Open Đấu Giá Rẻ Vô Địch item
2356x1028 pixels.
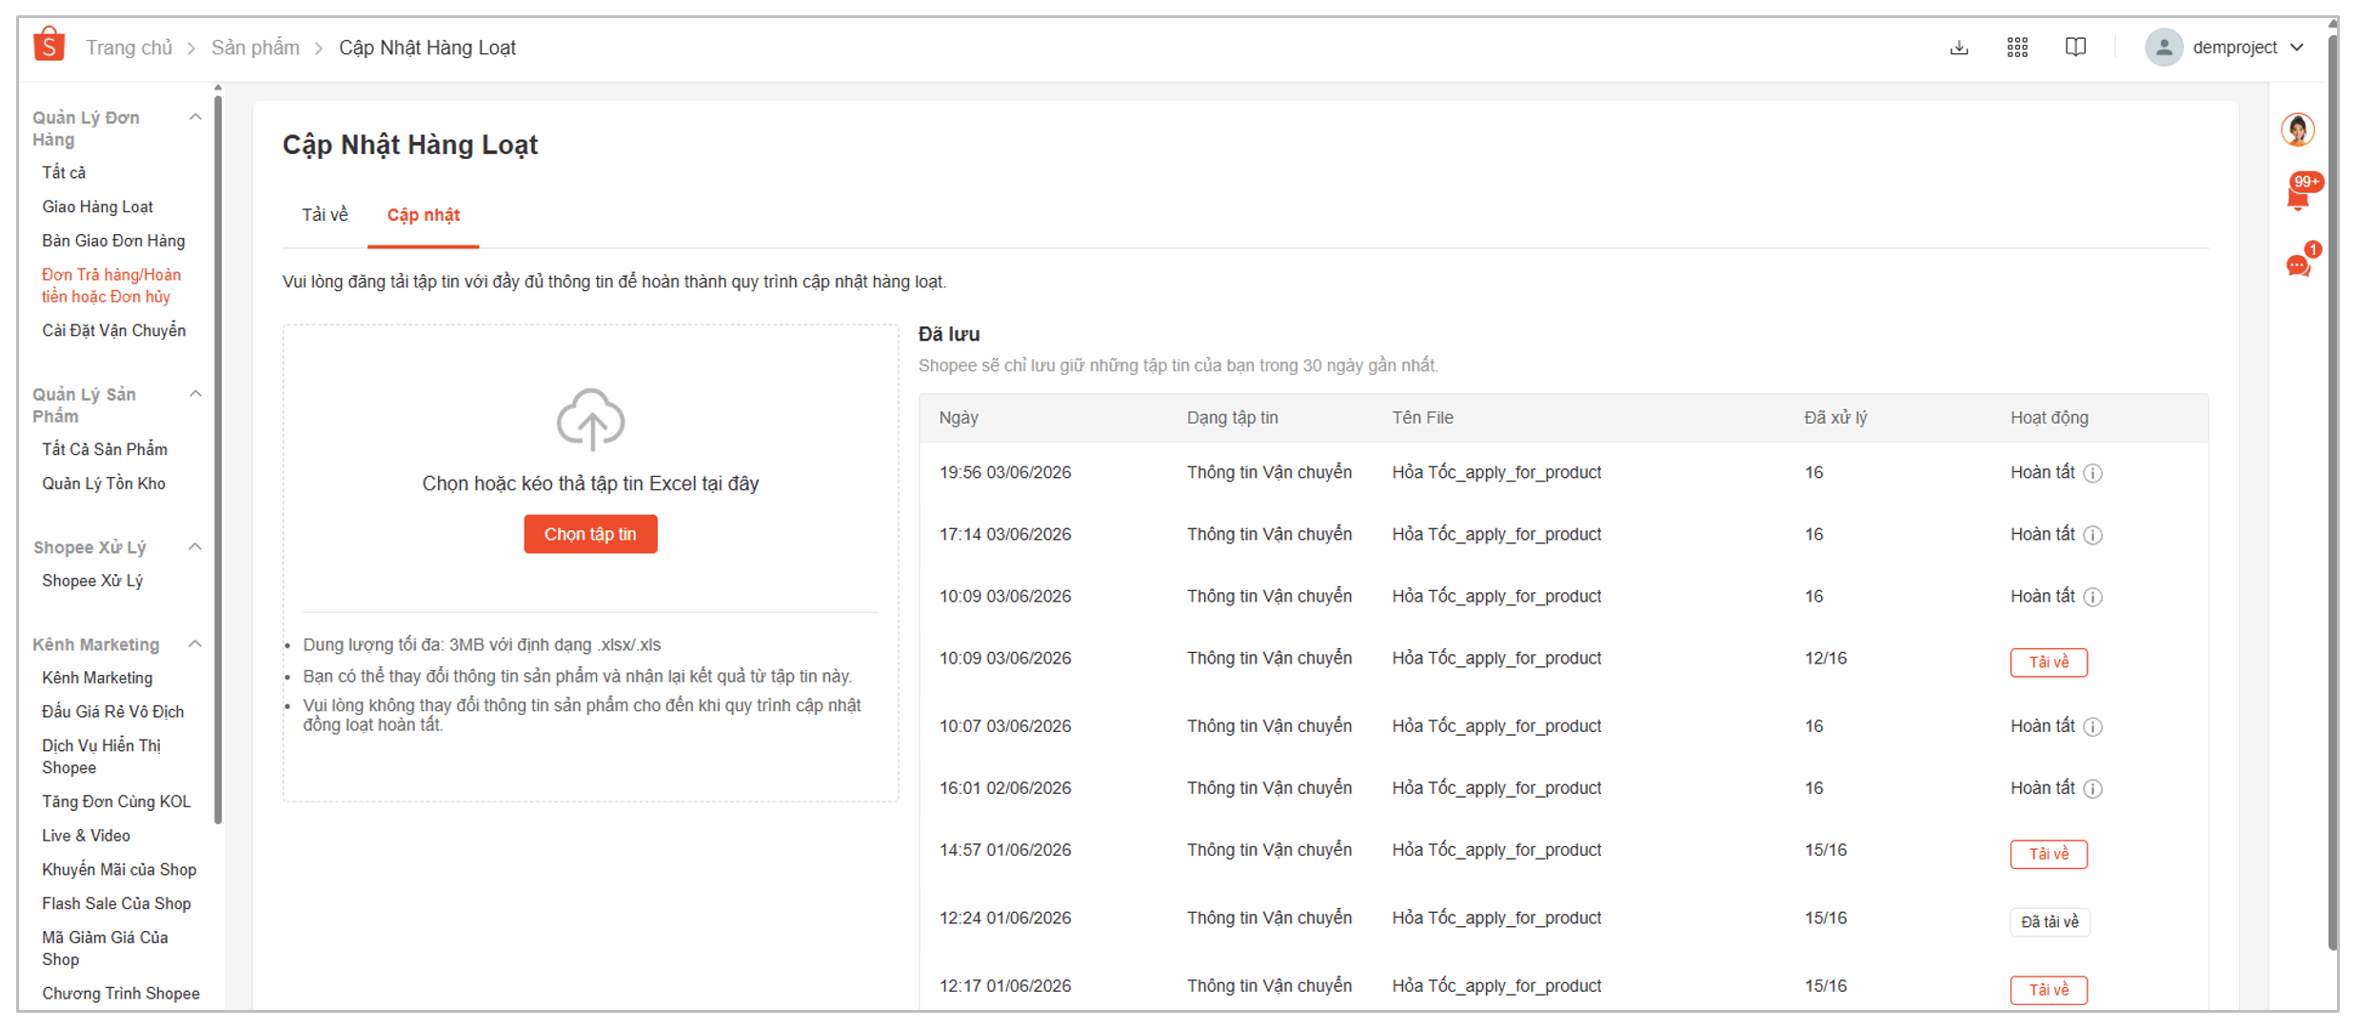coord(113,712)
